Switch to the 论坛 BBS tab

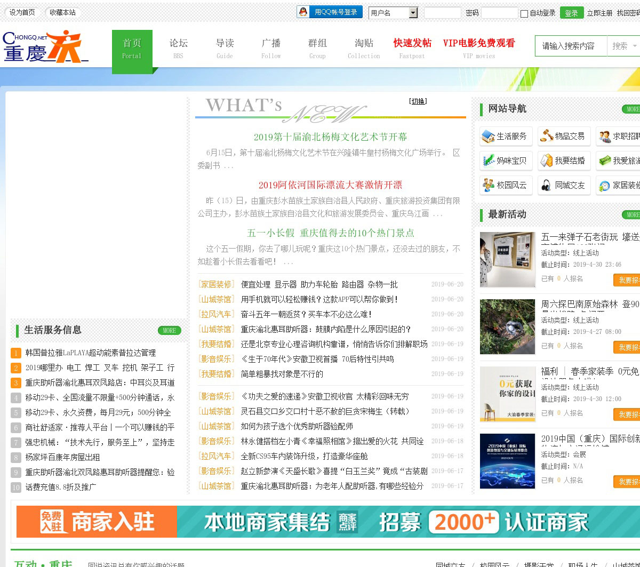pyautogui.click(x=178, y=48)
